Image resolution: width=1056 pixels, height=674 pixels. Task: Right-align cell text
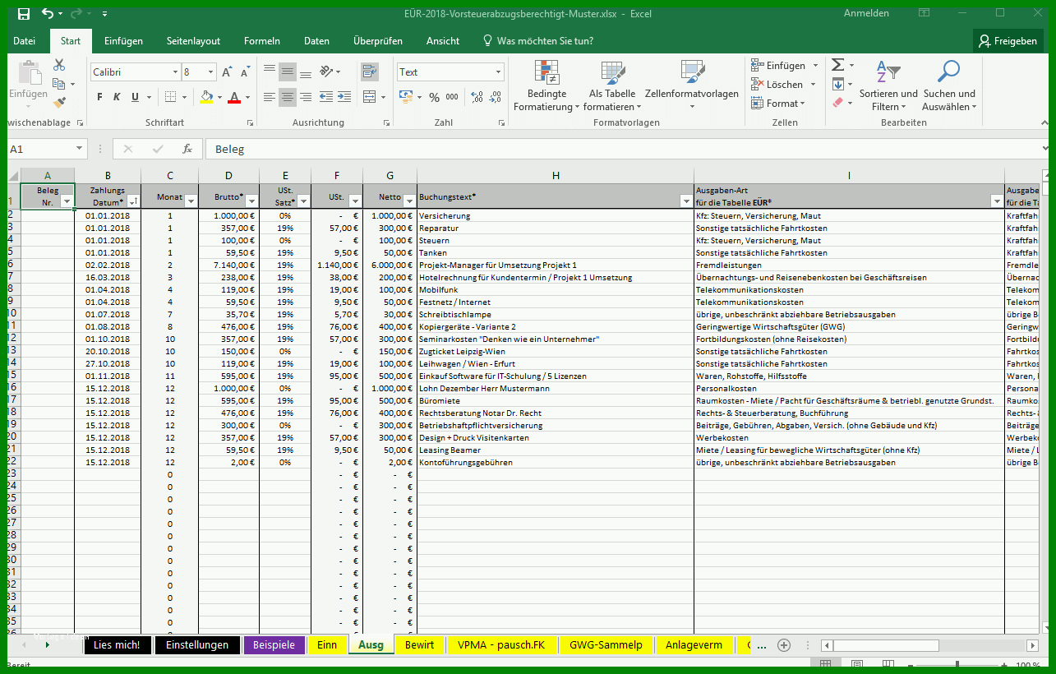[x=306, y=97]
